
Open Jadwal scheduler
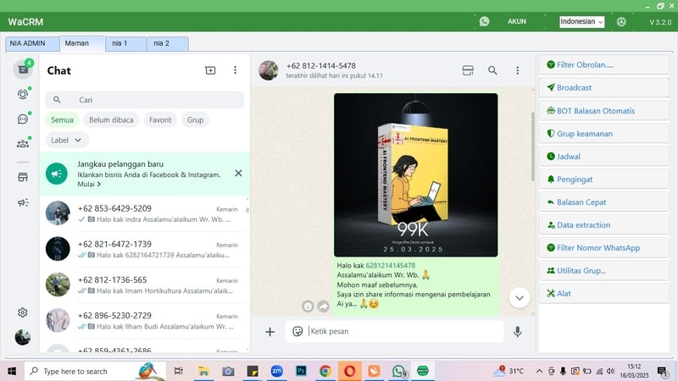tap(604, 157)
